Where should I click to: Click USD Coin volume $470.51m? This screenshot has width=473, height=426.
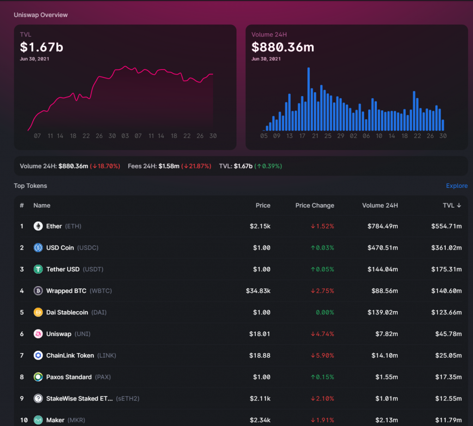point(382,247)
